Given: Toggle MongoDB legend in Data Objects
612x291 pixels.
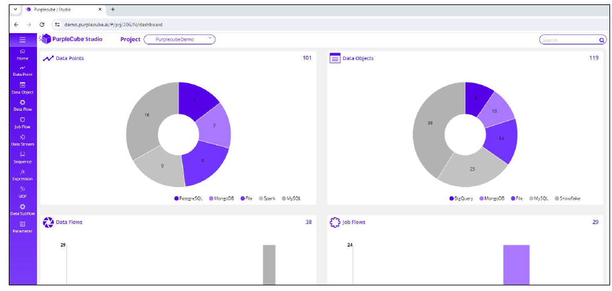Looking at the screenshot, I should click(x=492, y=198).
